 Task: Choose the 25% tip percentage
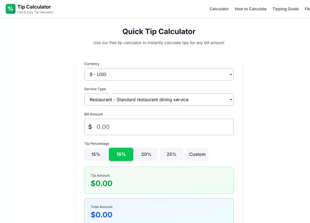point(171,154)
